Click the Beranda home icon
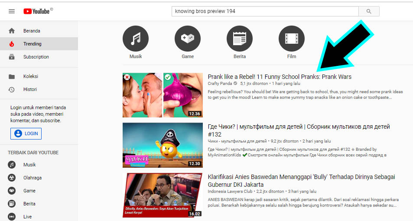413x221 pixels. (12, 31)
